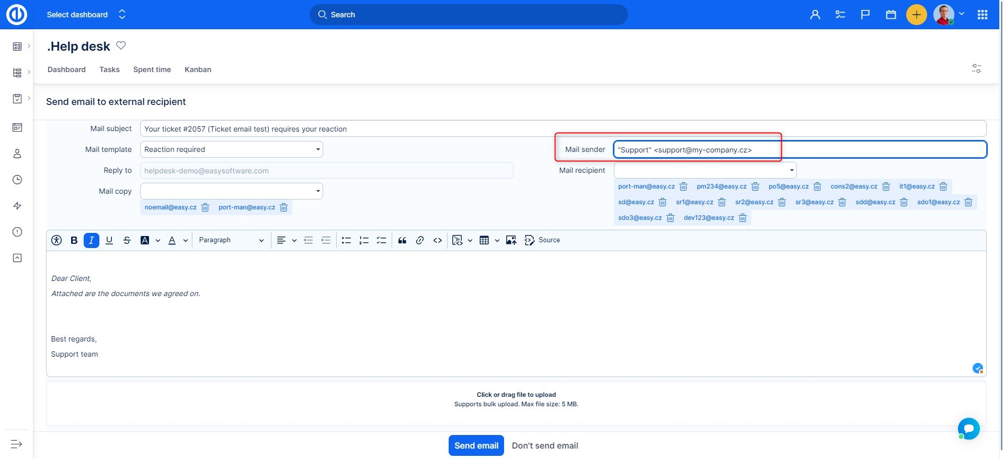Open the Spent time tab
The height and width of the screenshot is (459, 1004).
152,69
